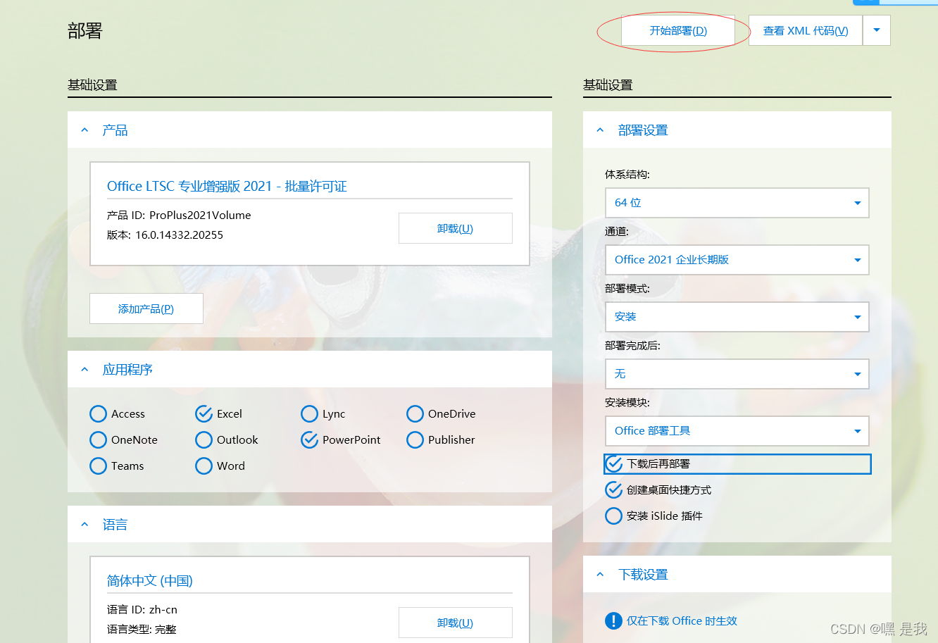
Task: Toggle the Access application checkbox
Action: [x=99, y=414]
